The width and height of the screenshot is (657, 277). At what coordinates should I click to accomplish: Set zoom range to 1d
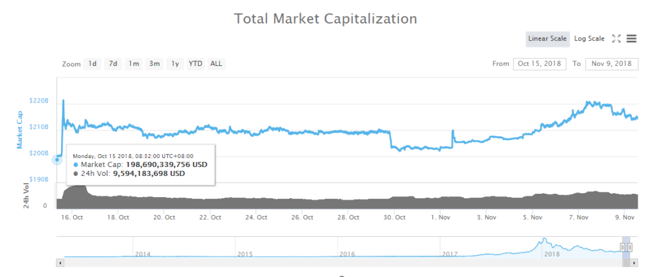coord(93,63)
